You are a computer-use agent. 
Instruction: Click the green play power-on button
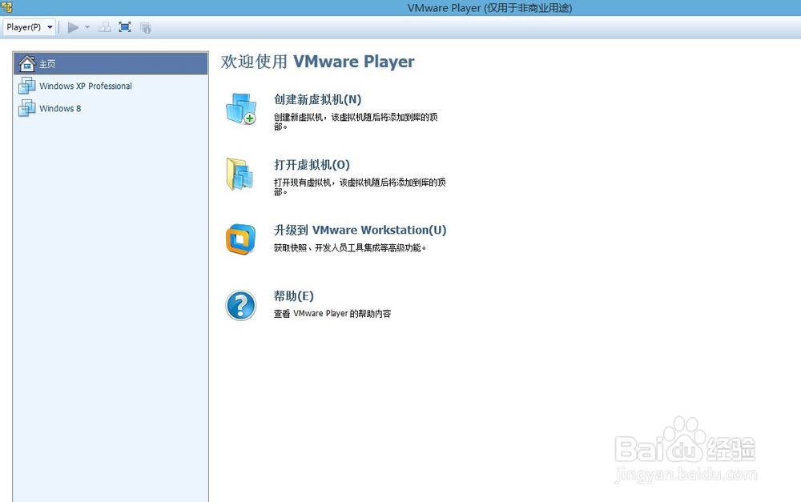[73, 27]
